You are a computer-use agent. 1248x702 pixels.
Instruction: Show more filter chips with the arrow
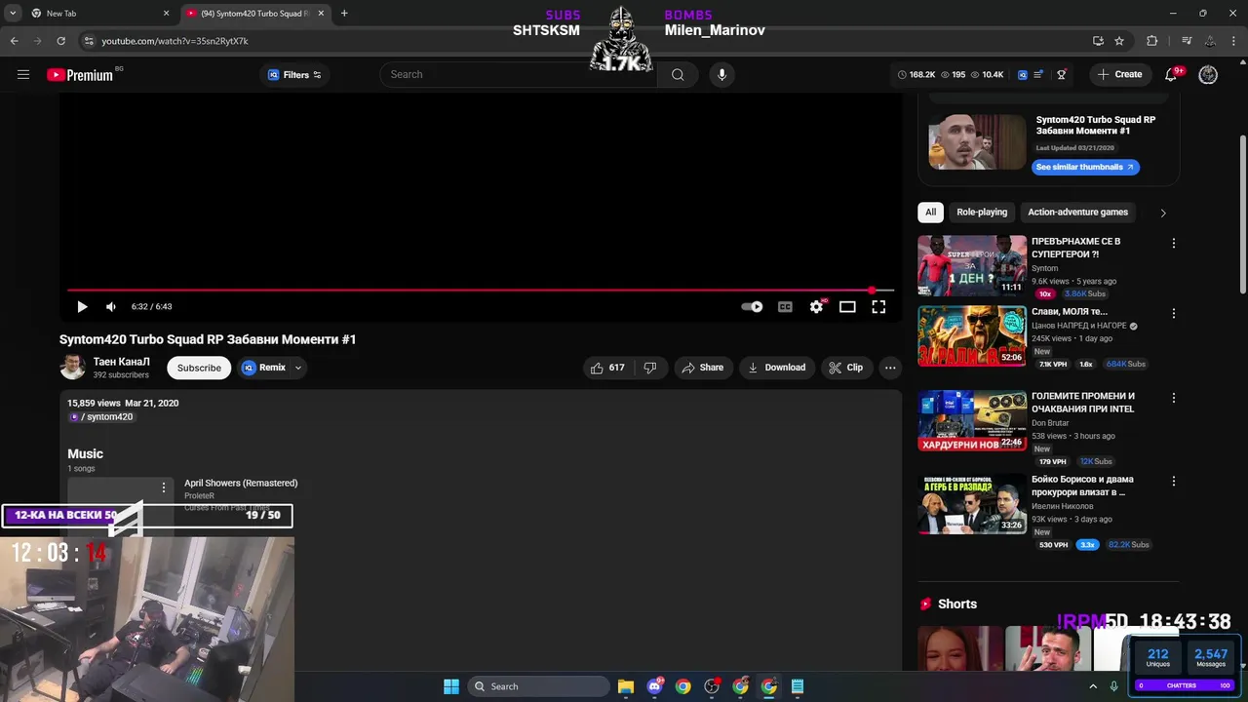pyautogui.click(x=1162, y=213)
